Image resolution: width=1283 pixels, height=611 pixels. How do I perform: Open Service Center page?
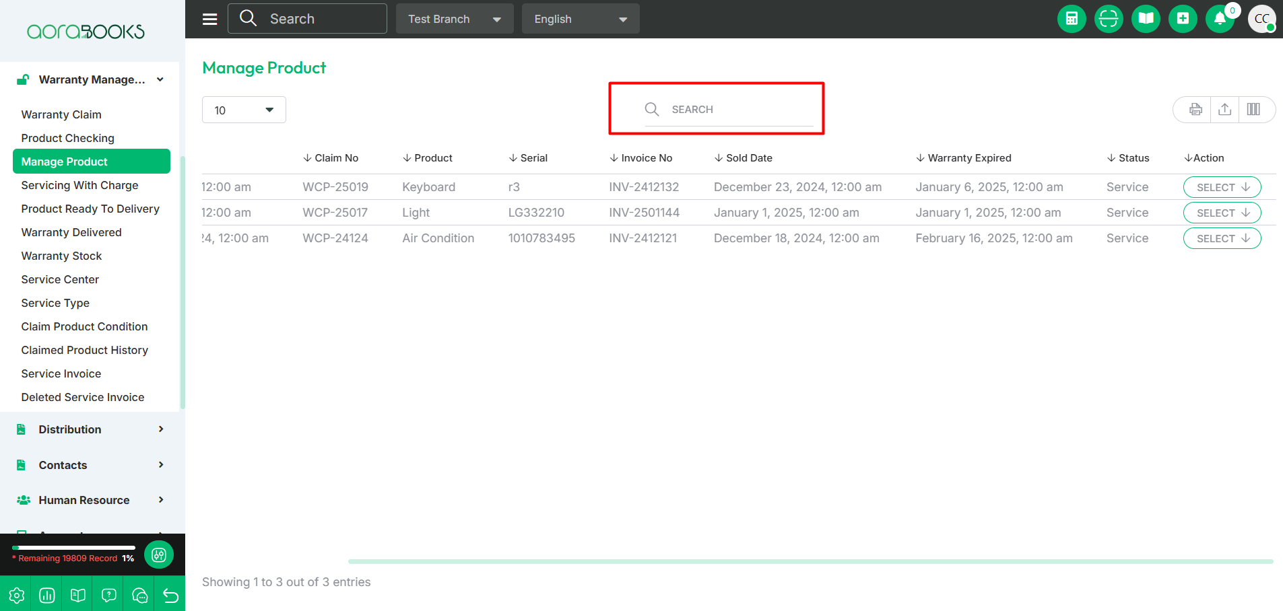pyautogui.click(x=60, y=279)
